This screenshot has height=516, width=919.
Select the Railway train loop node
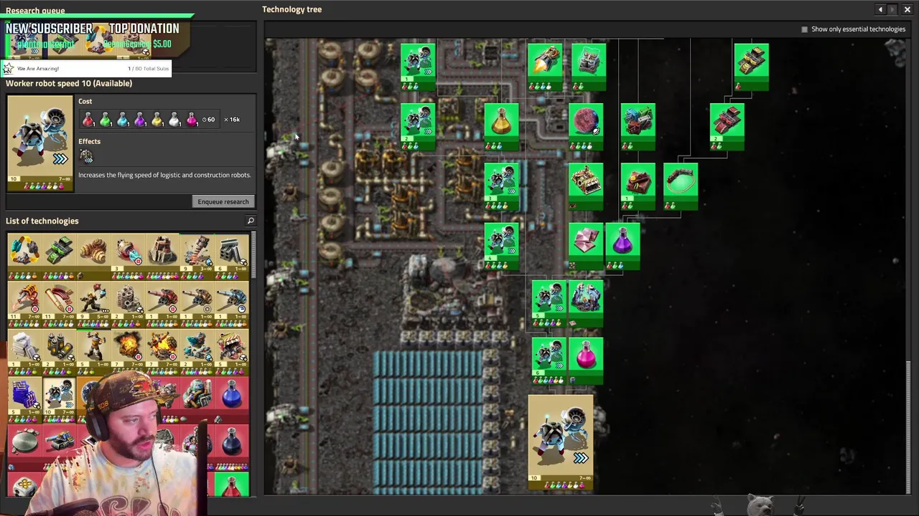point(681,187)
